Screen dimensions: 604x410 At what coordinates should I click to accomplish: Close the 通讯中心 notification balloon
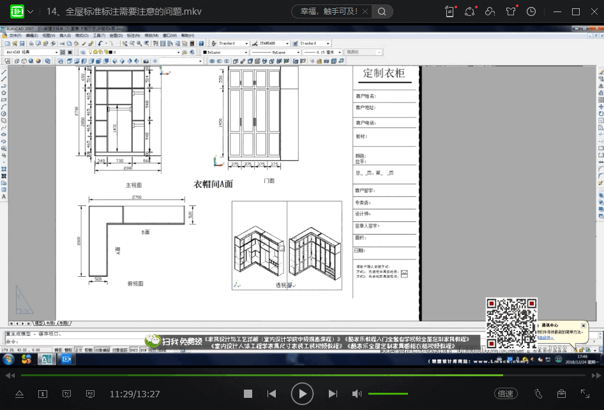click(583, 325)
